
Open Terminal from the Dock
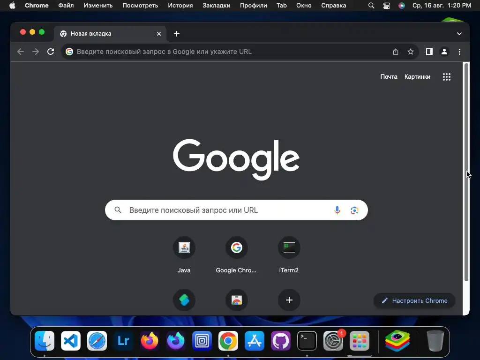(x=307, y=341)
